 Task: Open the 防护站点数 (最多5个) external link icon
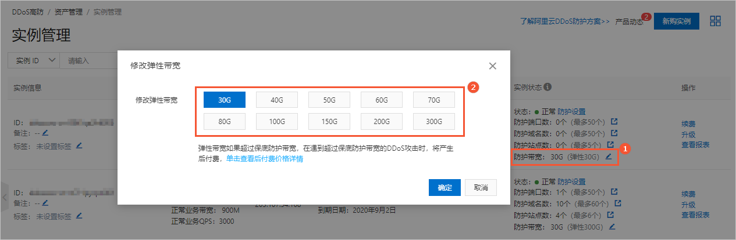pyautogui.click(x=610, y=144)
